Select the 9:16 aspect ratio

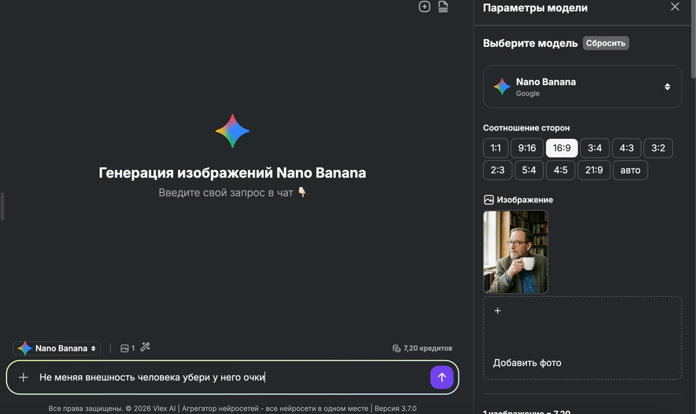click(527, 148)
